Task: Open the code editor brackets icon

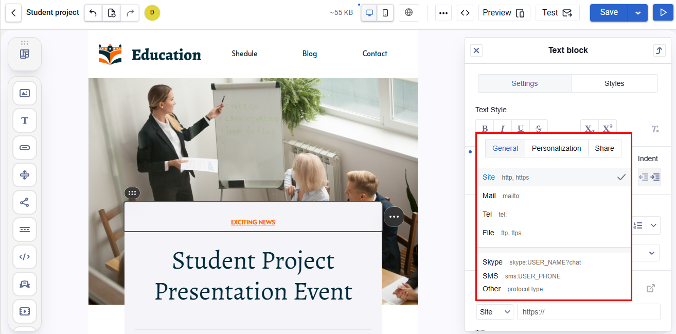Action: coord(465,13)
